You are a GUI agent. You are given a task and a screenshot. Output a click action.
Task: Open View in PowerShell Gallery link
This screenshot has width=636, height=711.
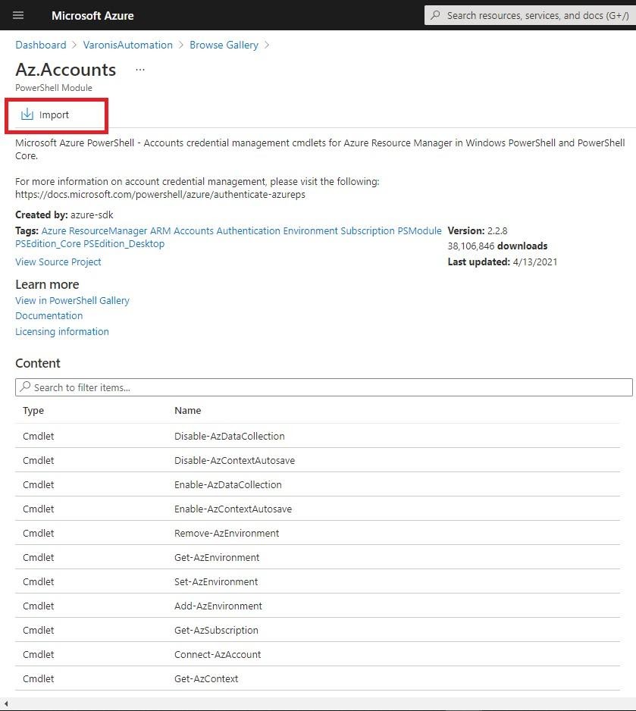(x=72, y=300)
